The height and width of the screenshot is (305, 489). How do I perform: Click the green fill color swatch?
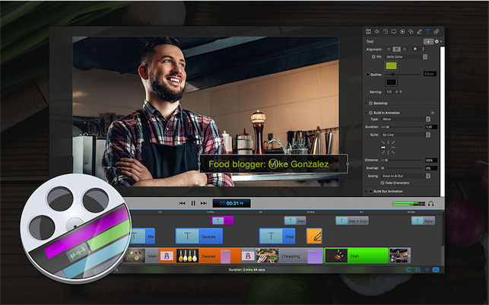tap(391, 66)
